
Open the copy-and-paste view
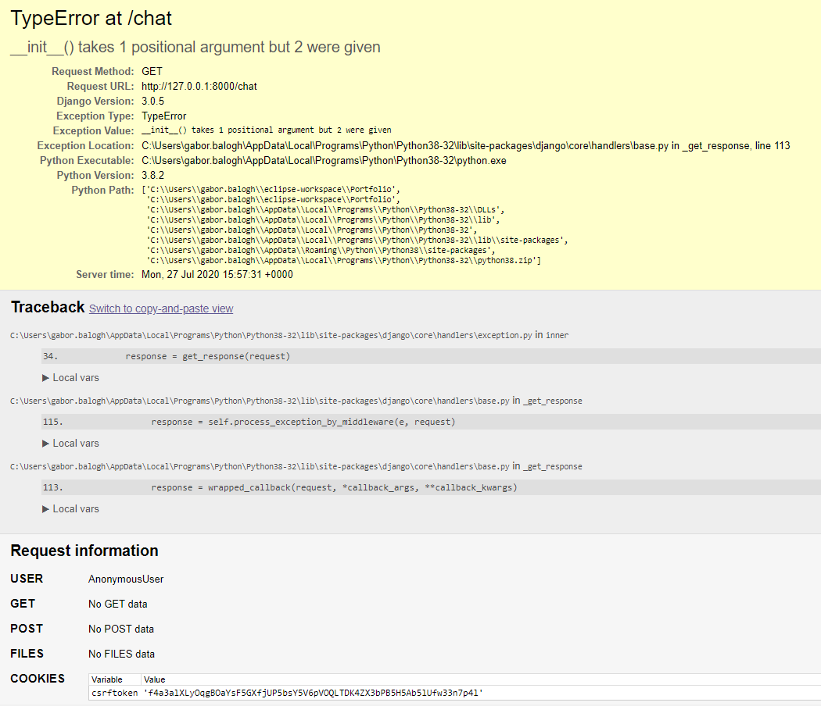[x=160, y=308]
